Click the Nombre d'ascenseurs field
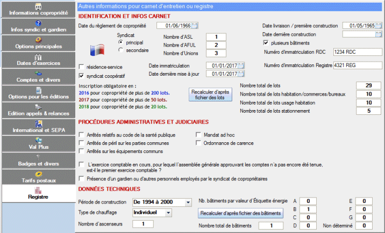This screenshot has height=233, width=385. tap(143, 224)
